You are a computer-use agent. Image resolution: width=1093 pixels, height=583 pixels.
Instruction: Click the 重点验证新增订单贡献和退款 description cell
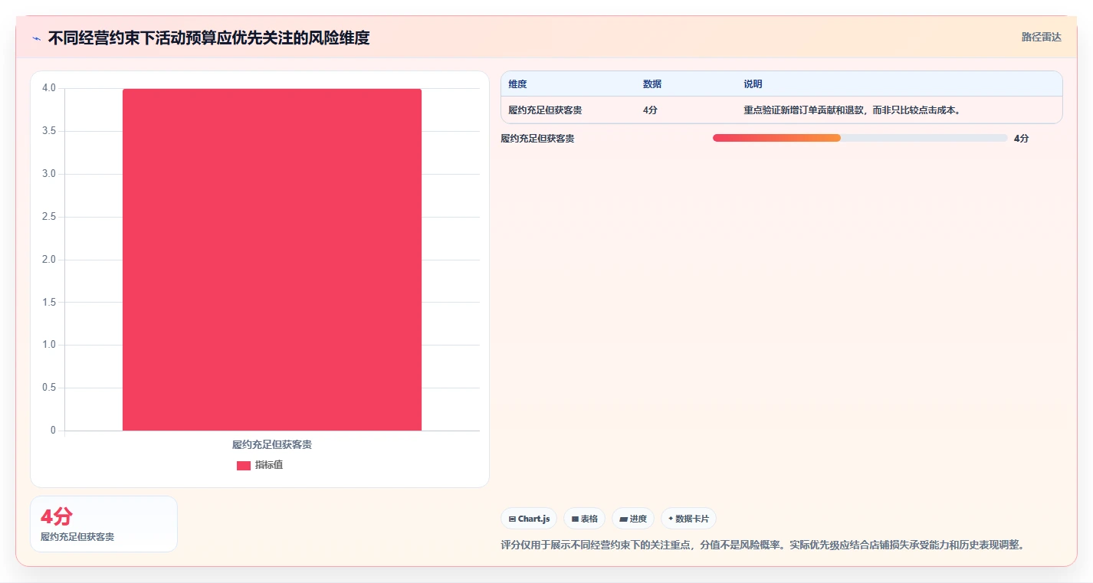852,110
